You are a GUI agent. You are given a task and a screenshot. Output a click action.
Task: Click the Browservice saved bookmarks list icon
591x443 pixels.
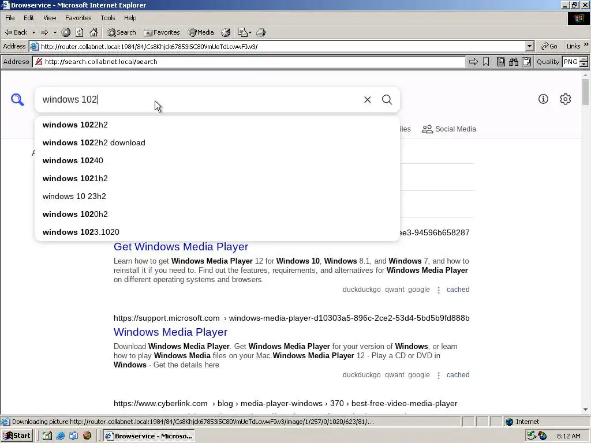tap(501, 62)
